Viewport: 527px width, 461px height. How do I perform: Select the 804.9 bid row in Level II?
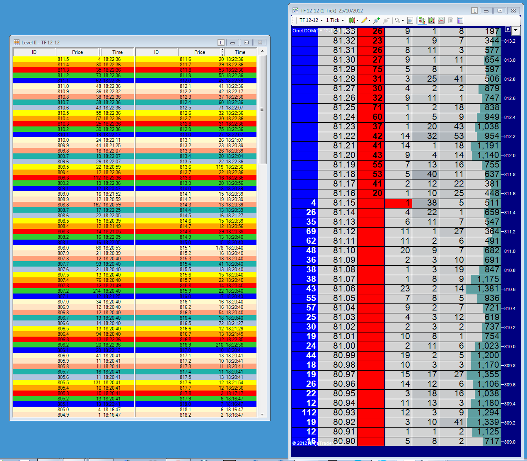click(x=74, y=415)
